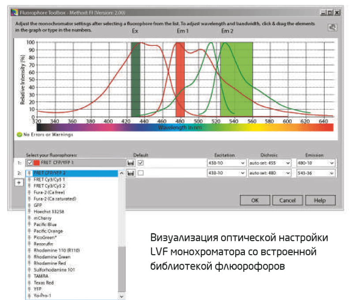The height and width of the screenshot is (300, 353).
Task: Click the list scroll up arrow
Action: tap(122, 173)
